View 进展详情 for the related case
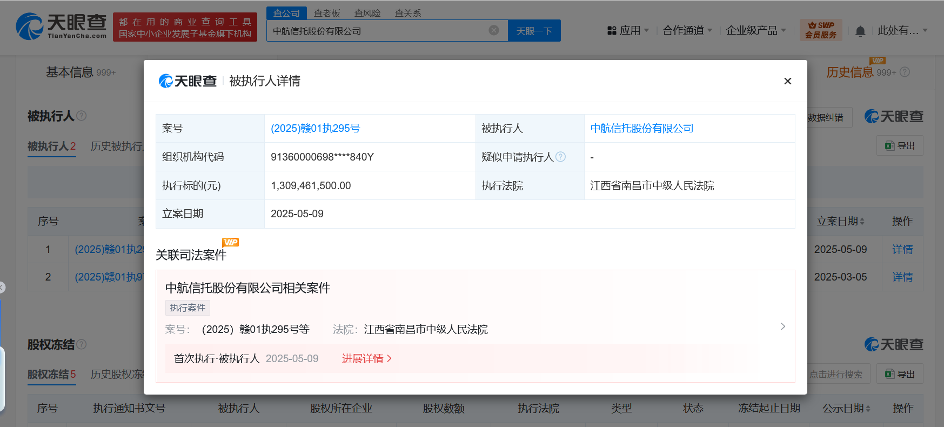944x427 pixels. (366, 359)
